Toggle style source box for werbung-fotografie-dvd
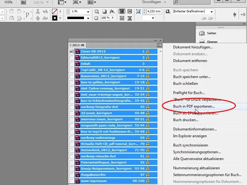The image size is (247, 185). (x=72, y=107)
